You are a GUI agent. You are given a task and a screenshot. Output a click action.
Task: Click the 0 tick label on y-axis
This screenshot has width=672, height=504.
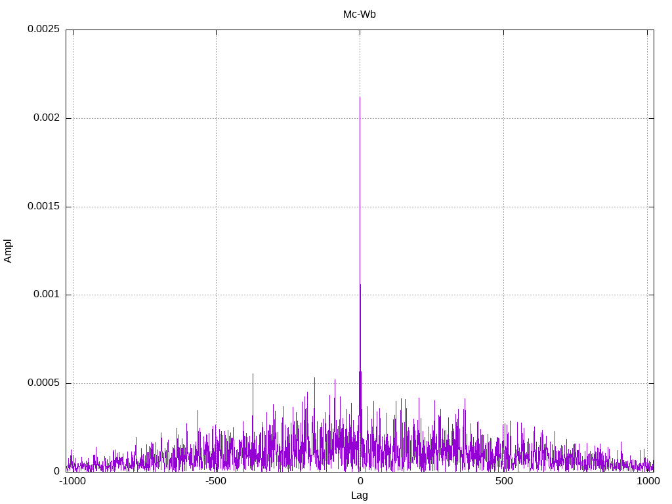[56, 471]
